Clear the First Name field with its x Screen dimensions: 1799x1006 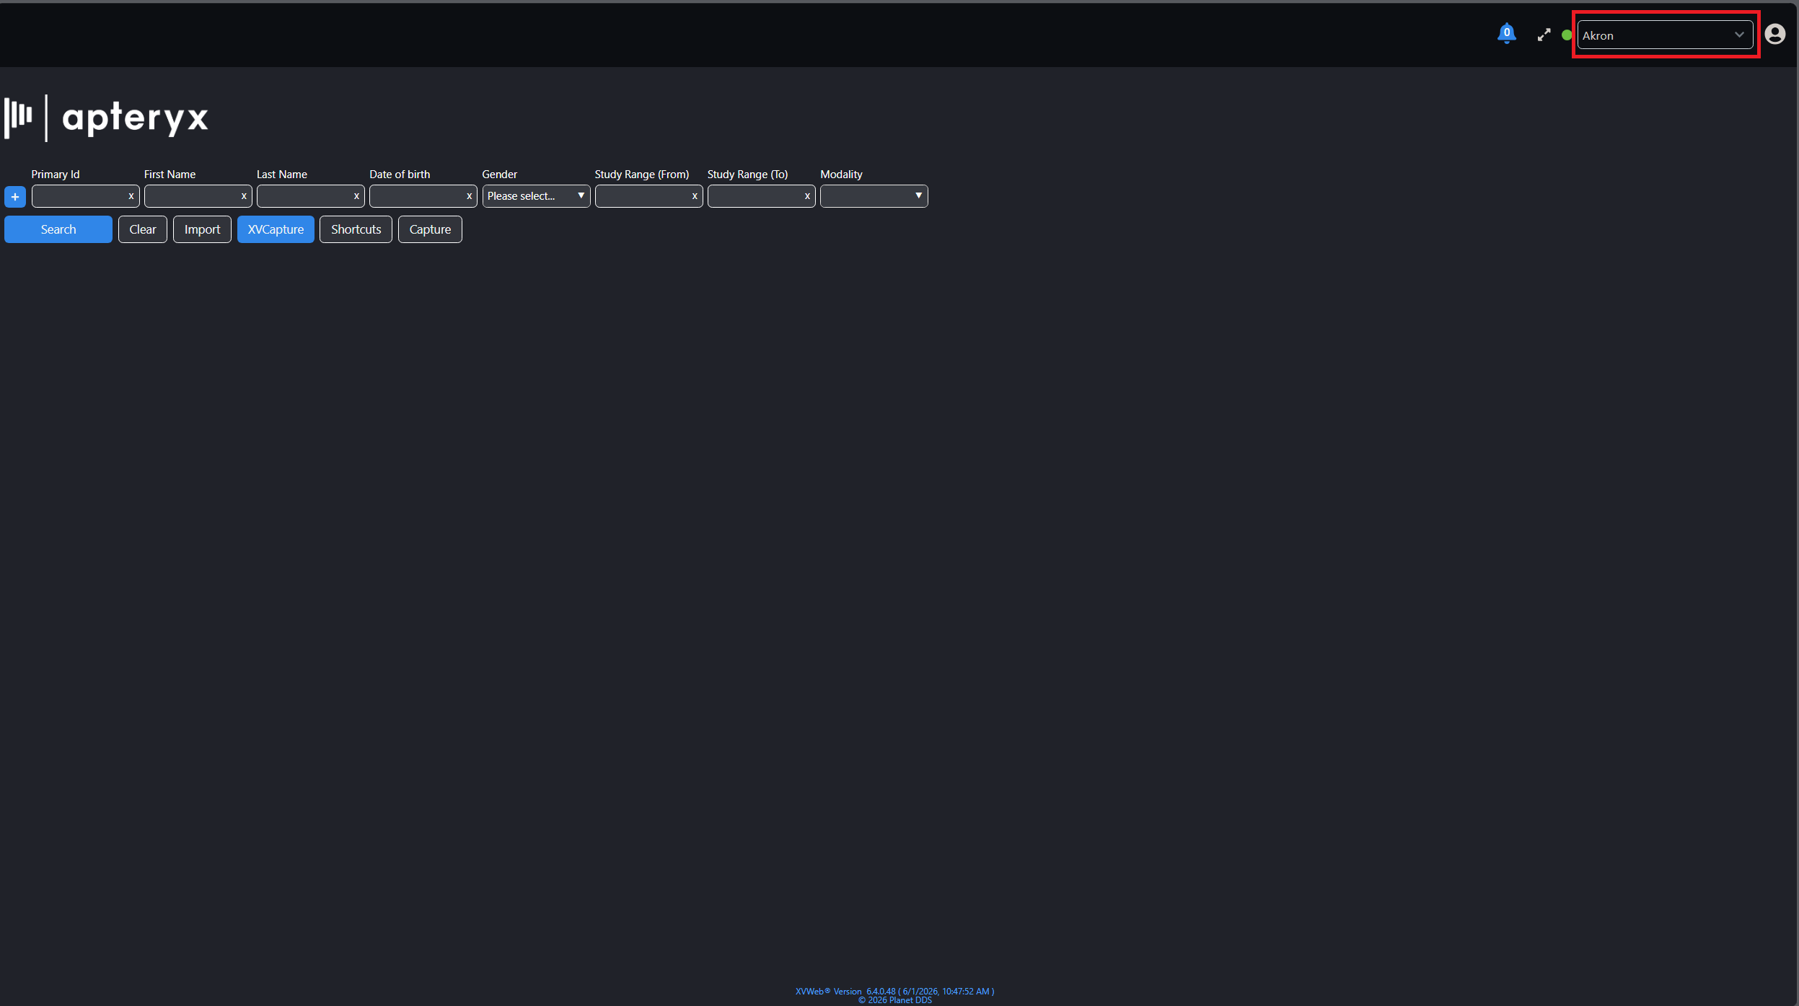click(244, 195)
